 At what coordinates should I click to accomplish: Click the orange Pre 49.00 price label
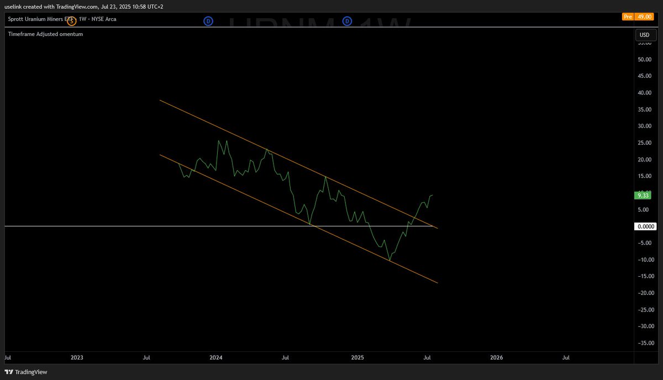point(637,17)
